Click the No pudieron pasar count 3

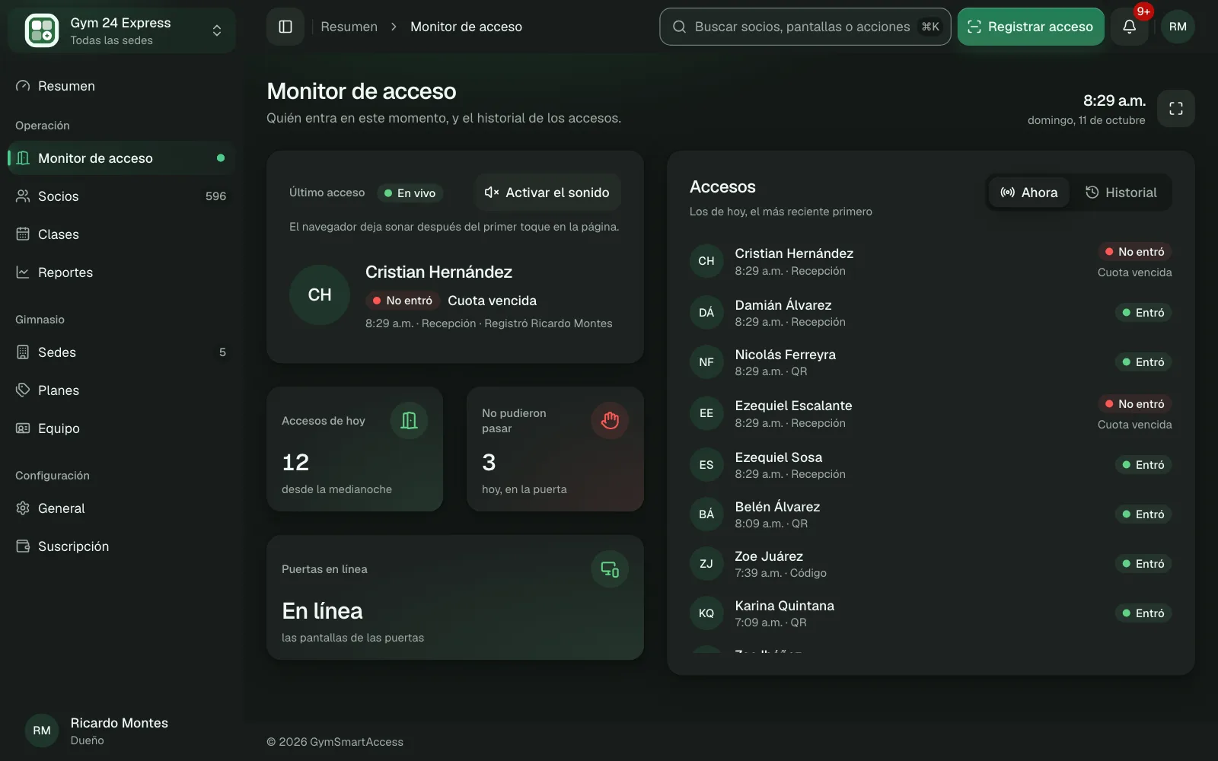[x=489, y=462]
